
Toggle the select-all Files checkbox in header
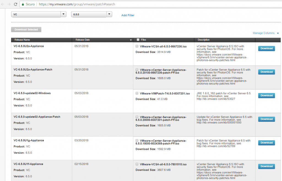tap(138, 40)
